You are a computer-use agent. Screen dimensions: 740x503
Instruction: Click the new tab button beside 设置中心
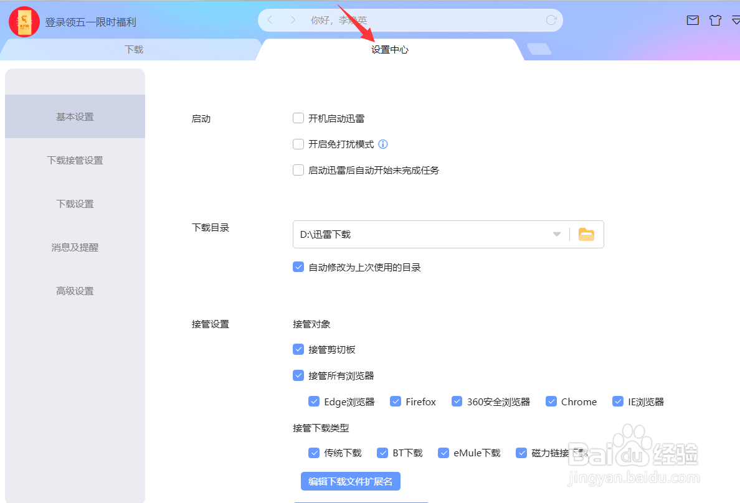click(539, 49)
